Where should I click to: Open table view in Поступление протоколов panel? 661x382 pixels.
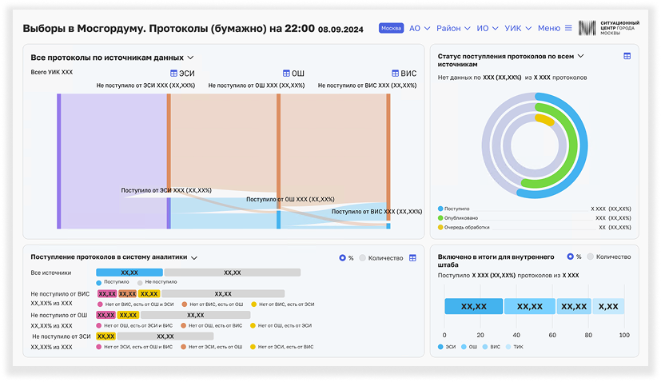coord(412,258)
